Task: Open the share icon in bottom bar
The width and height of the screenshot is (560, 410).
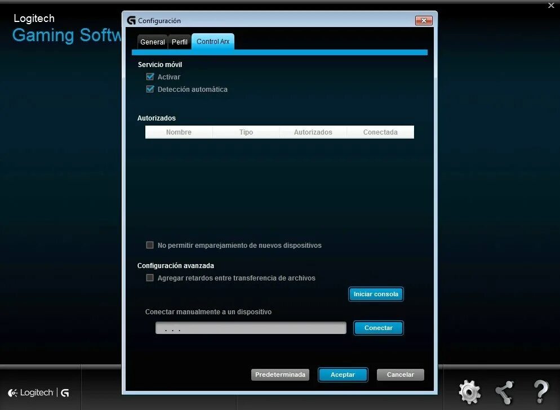Action: tap(505, 392)
